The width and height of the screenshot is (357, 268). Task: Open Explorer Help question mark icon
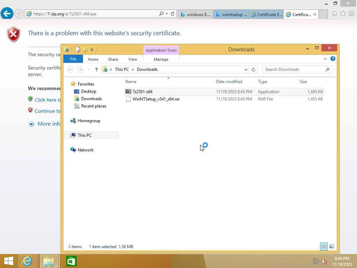point(333,59)
